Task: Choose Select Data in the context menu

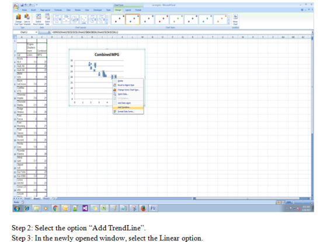Action: [128, 94]
